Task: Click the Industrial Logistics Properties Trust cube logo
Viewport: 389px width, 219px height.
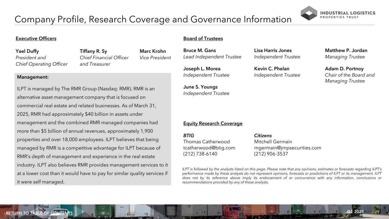Action: point(309,13)
